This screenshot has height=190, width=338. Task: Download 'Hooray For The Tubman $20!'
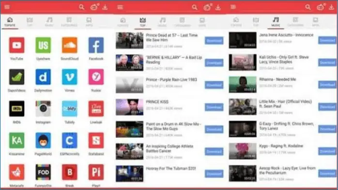click(x=214, y=174)
